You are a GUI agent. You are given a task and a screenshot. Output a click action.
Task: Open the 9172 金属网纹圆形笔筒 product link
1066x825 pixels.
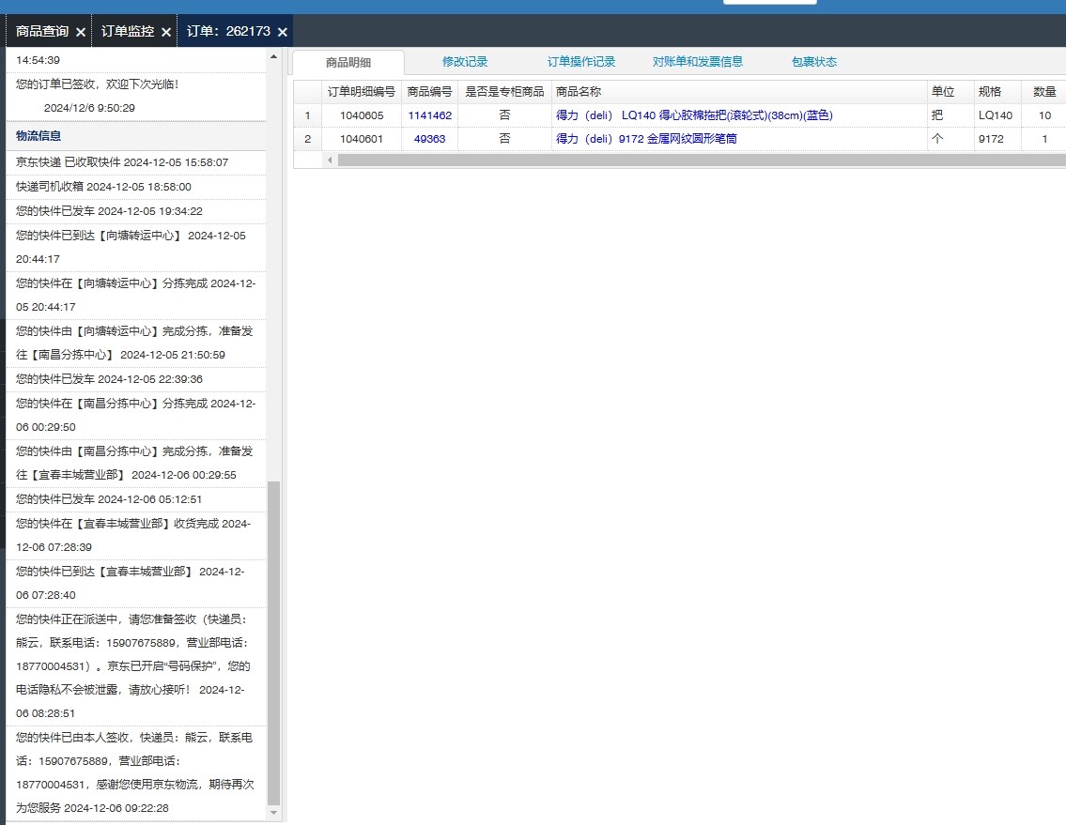[646, 139]
